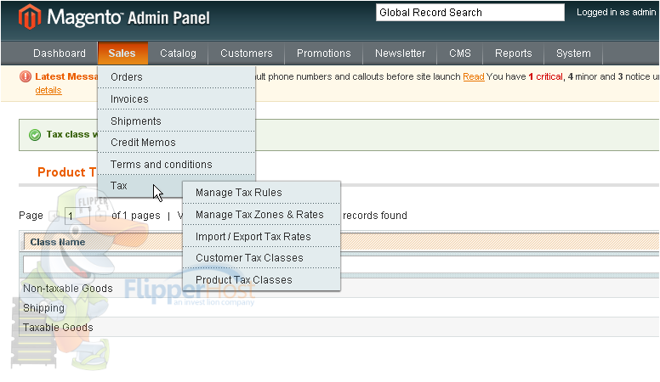Image resolution: width=660 pixels, height=382 pixels.
Task: Click the Read link in messages
Action: point(474,76)
